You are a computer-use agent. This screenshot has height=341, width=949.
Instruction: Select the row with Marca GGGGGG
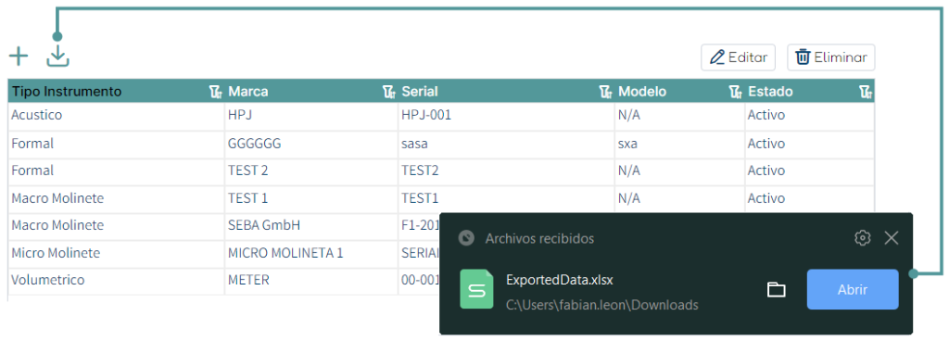[441, 144]
